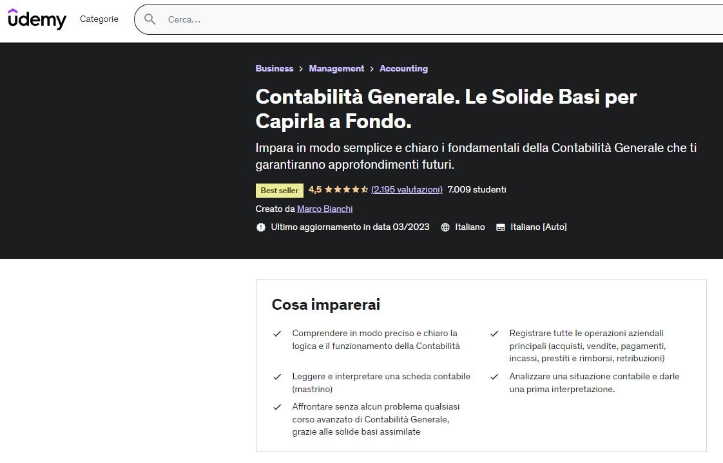Image resolution: width=723 pixels, height=463 pixels.
Task: Click the Best seller badge
Action: (280, 190)
